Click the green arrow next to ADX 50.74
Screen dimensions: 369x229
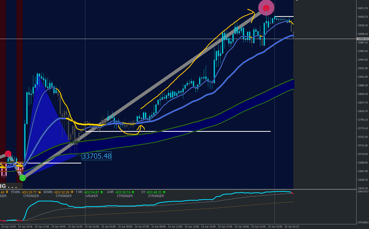(133, 192)
